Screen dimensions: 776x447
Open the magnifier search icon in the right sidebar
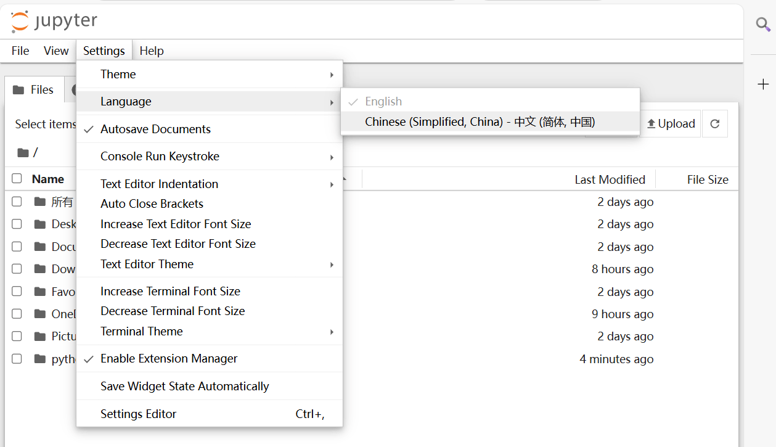[763, 25]
